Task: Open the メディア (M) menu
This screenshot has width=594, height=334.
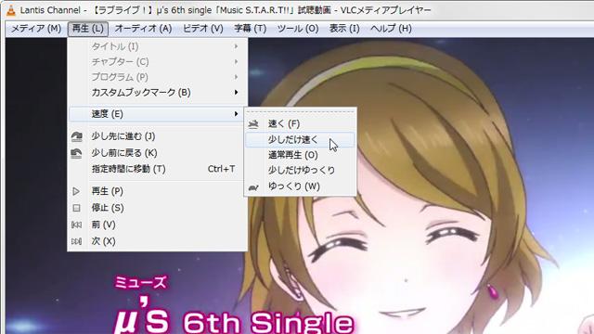Action: tap(36, 29)
